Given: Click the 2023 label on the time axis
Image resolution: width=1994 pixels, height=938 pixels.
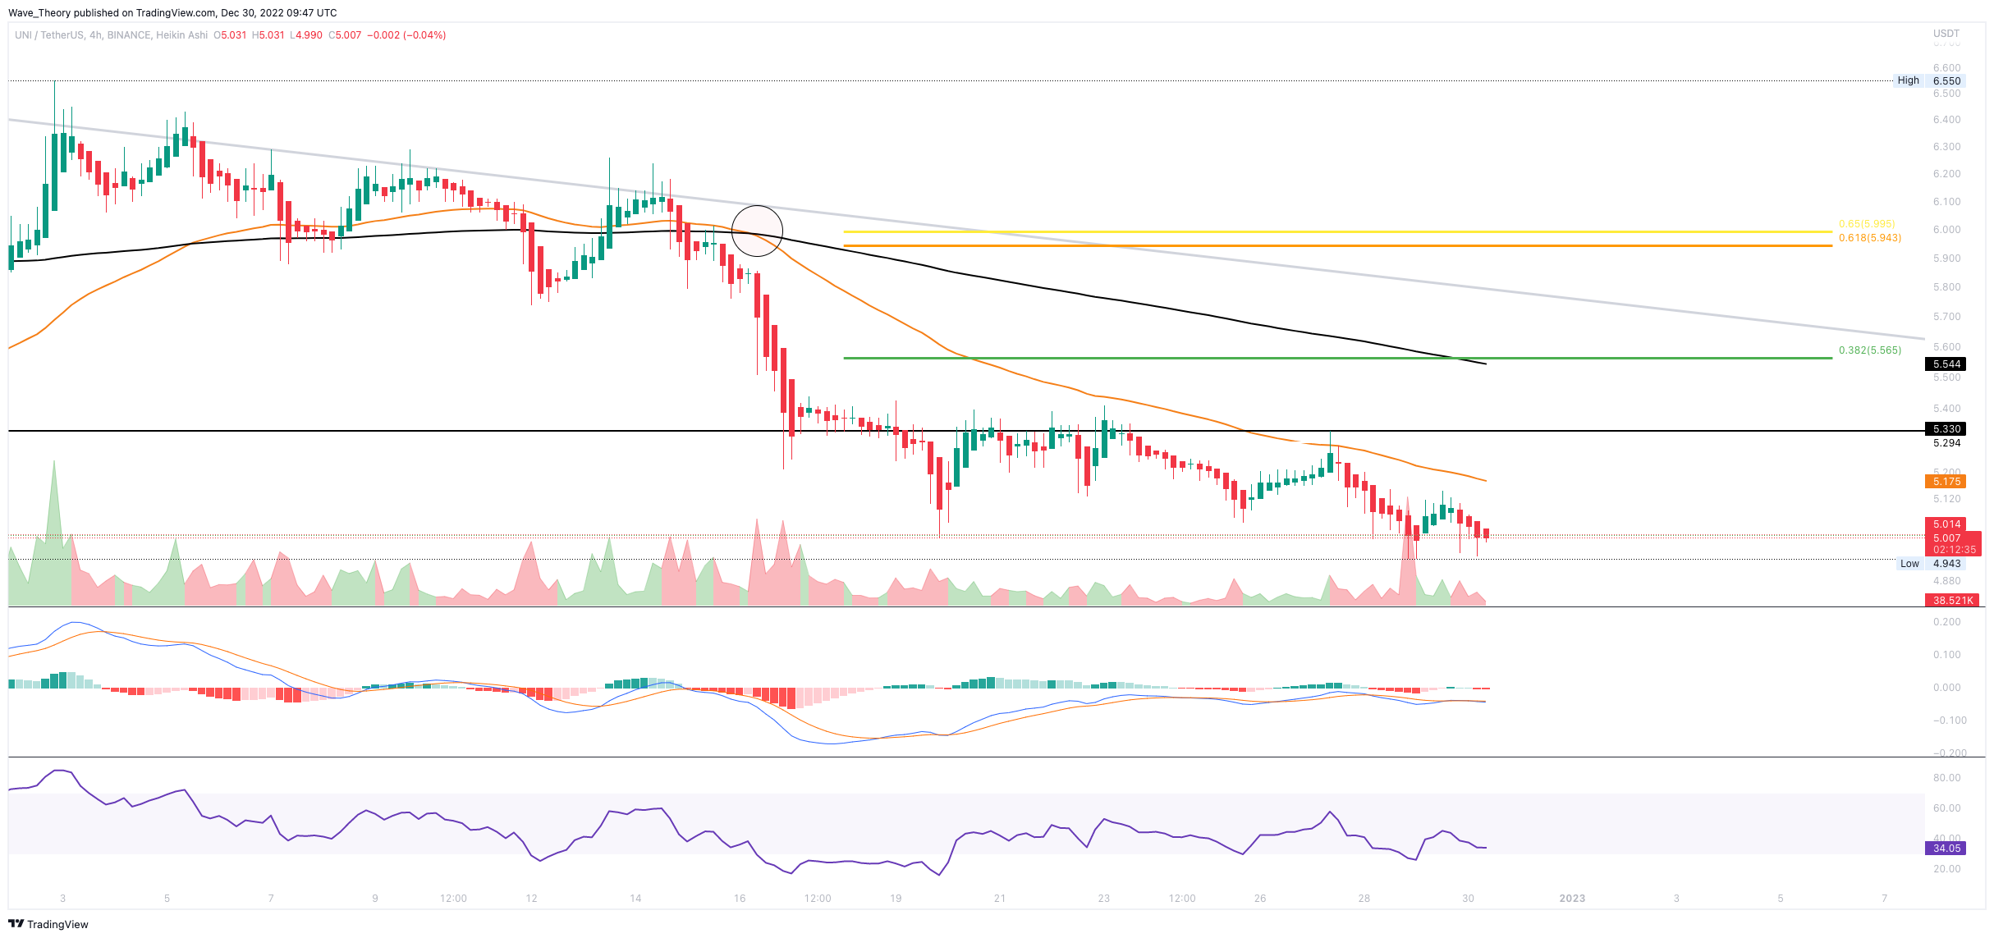Looking at the screenshot, I should 1572,899.
